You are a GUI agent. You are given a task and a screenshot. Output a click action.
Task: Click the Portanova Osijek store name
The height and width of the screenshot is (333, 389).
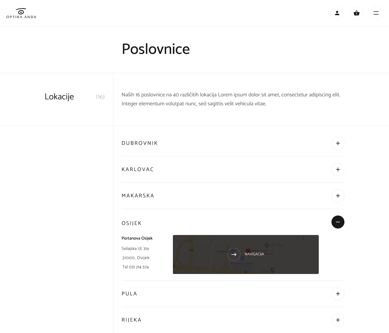(x=137, y=238)
